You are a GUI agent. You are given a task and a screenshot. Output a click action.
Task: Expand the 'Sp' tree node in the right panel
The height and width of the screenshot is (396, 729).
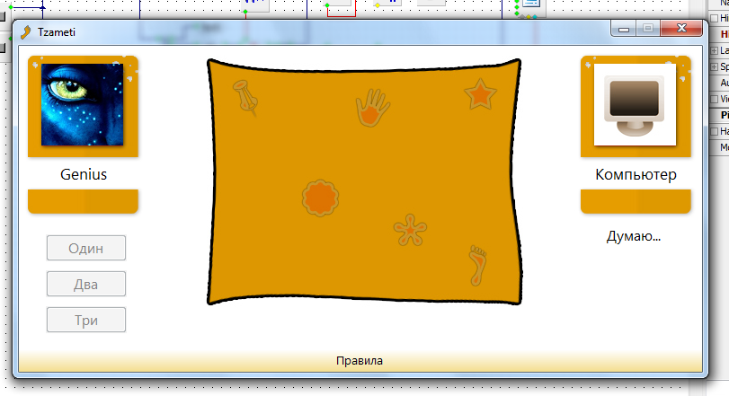click(715, 66)
